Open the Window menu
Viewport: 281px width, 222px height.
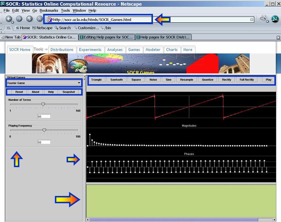coord(79,11)
